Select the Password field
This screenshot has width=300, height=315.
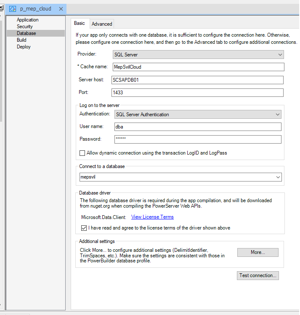(x=197, y=139)
